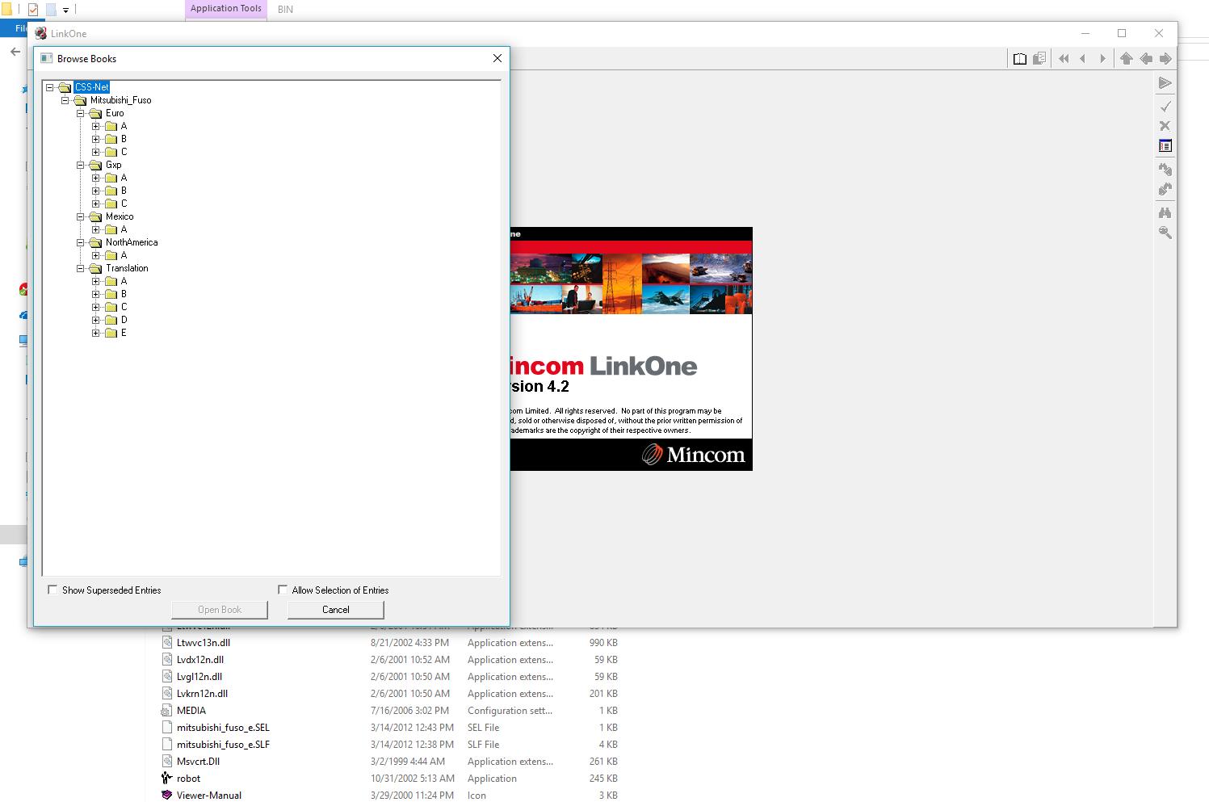The width and height of the screenshot is (1209, 802).
Task: Toggle Show Superseded Entries checkbox
Action: coord(52,590)
